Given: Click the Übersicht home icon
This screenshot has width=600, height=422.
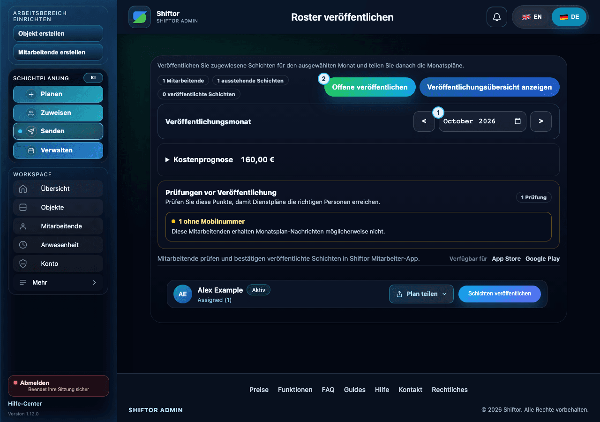Looking at the screenshot, I should (23, 188).
